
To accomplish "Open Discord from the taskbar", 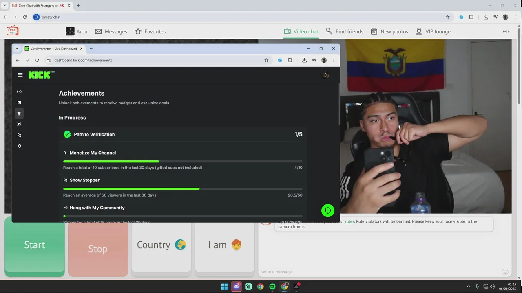I will click(237, 286).
